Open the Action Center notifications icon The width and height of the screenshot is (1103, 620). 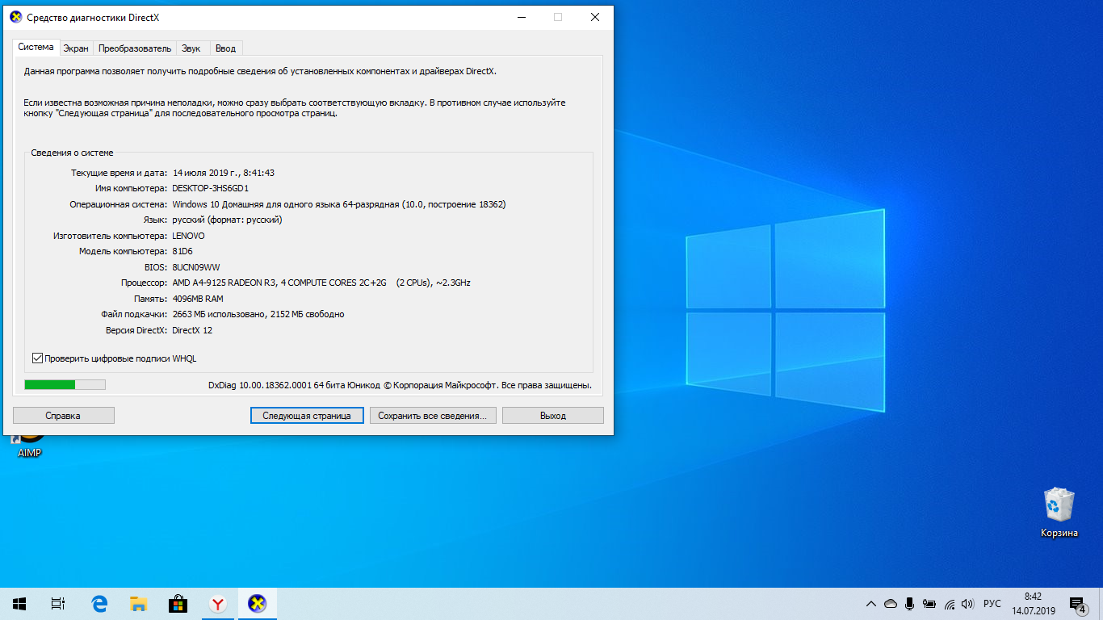click(1077, 604)
